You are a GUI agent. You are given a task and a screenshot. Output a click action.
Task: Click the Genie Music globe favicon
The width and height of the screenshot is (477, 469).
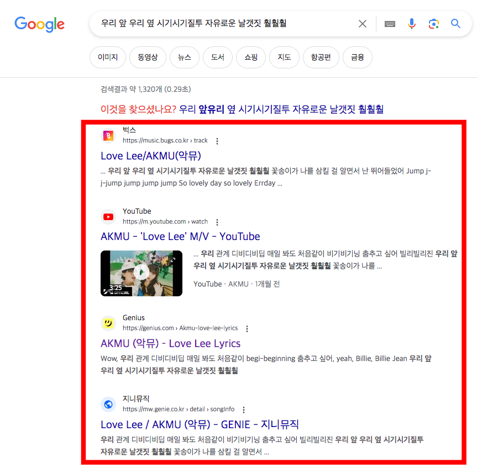coord(108,404)
